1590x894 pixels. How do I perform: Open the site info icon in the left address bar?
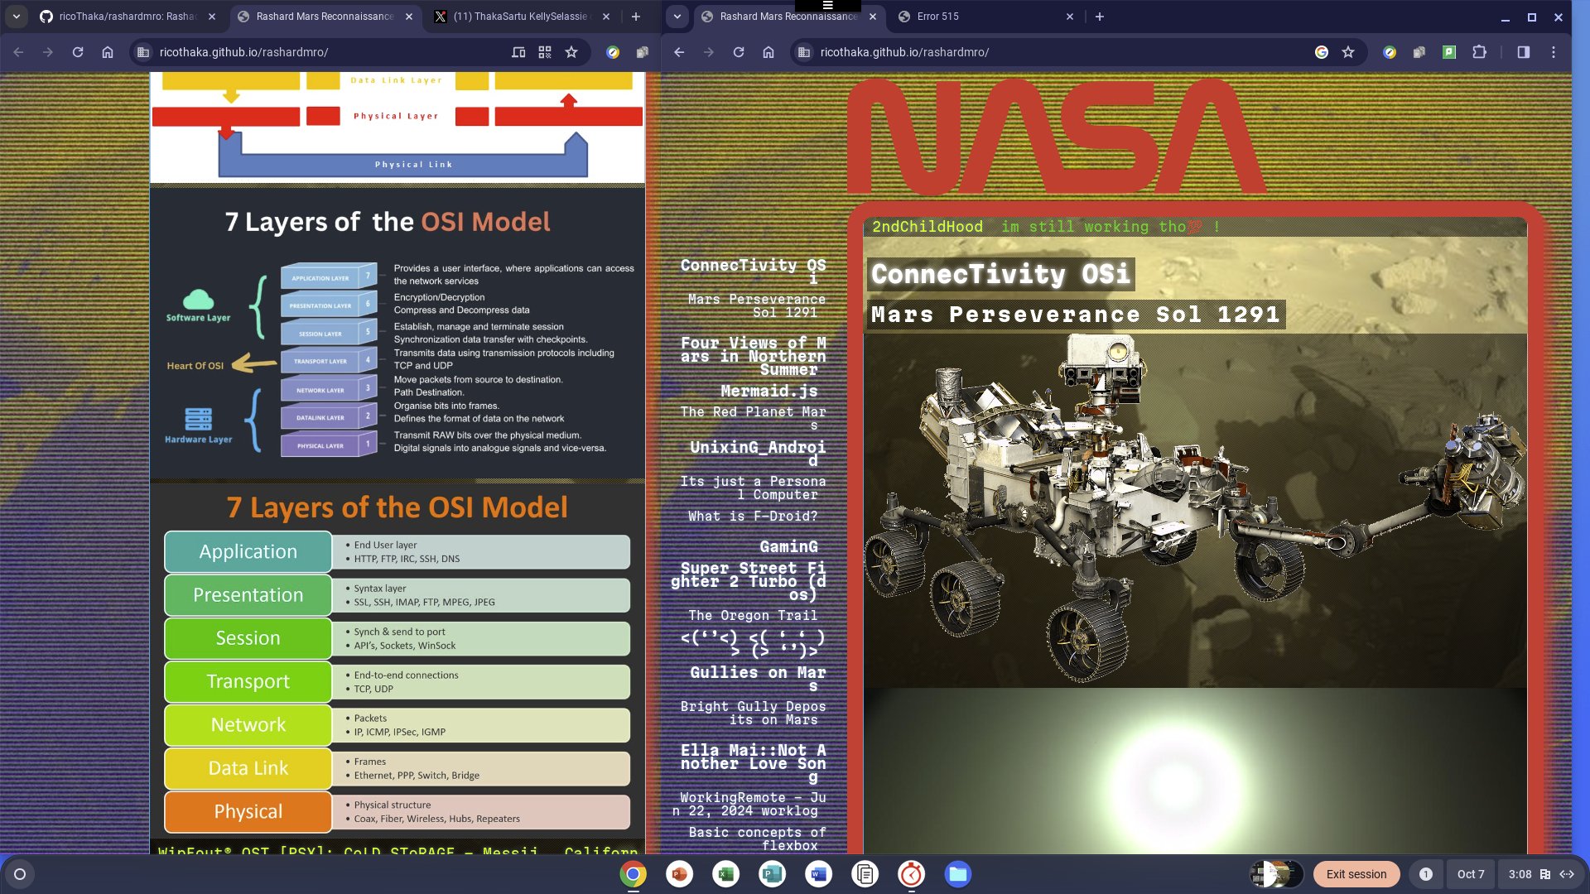143,52
